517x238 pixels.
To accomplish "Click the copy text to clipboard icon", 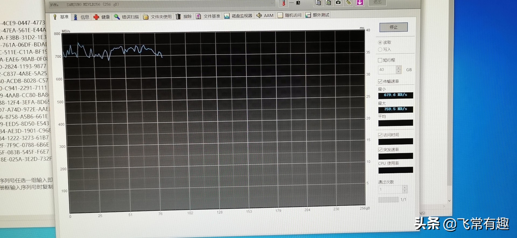I will pos(318,3).
